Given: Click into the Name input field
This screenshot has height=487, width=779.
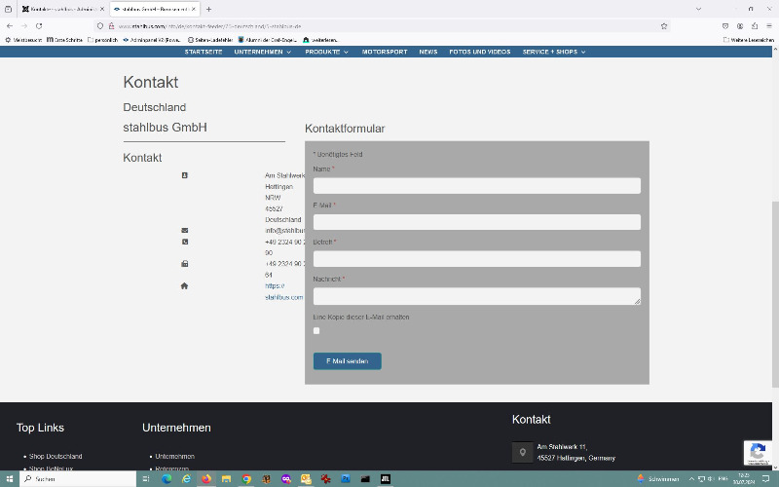Looking at the screenshot, I should tap(477, 186).
